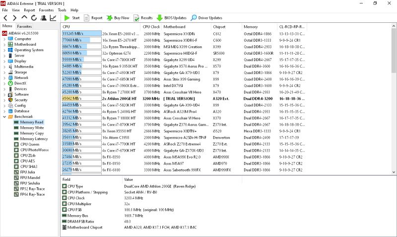The height and width of the screenshot is (237, 397).
Task: Open the Report toolbar button
Action: pyautogui.click(x=93, y=18)
